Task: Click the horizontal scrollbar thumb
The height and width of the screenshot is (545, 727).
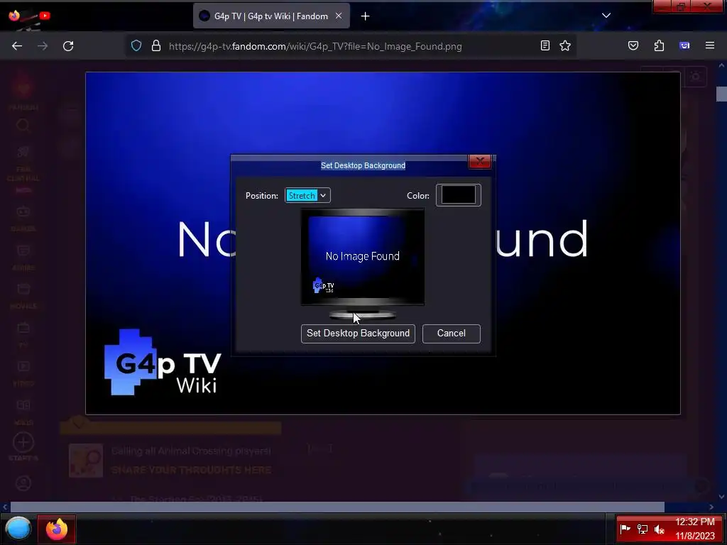Action: (x=337, y=507)
